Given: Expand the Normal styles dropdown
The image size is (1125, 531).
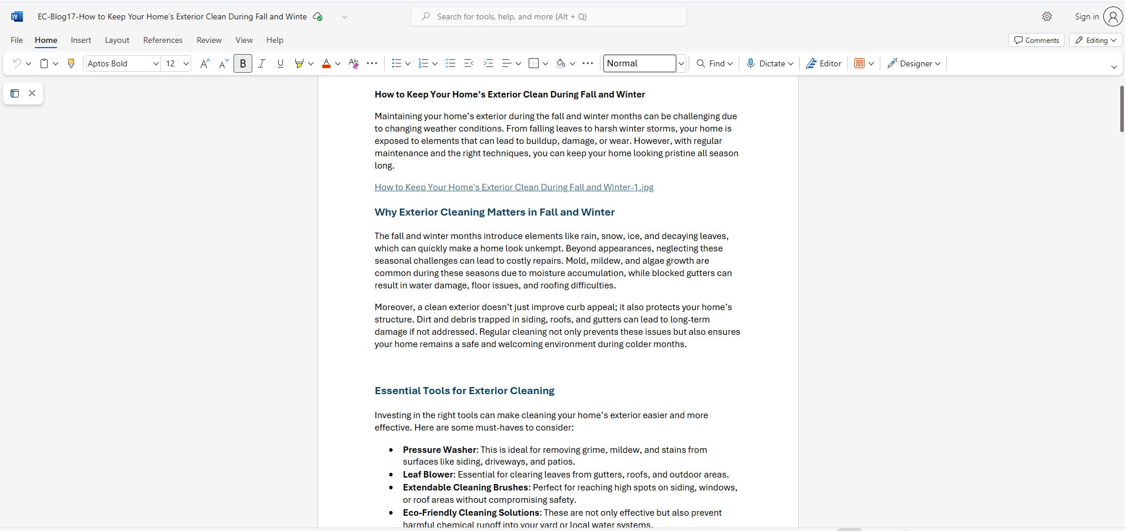Looking at the screenshot, I should click(681, 63).
